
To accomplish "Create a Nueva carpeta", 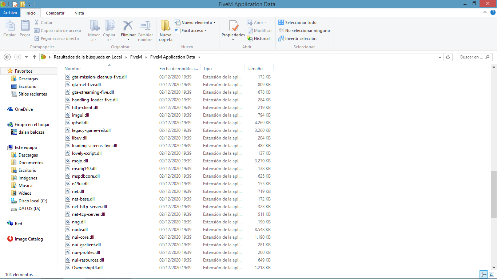I will coord(166,31).
